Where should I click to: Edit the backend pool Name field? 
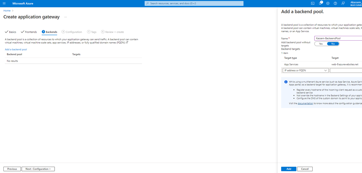coord(338,38)
